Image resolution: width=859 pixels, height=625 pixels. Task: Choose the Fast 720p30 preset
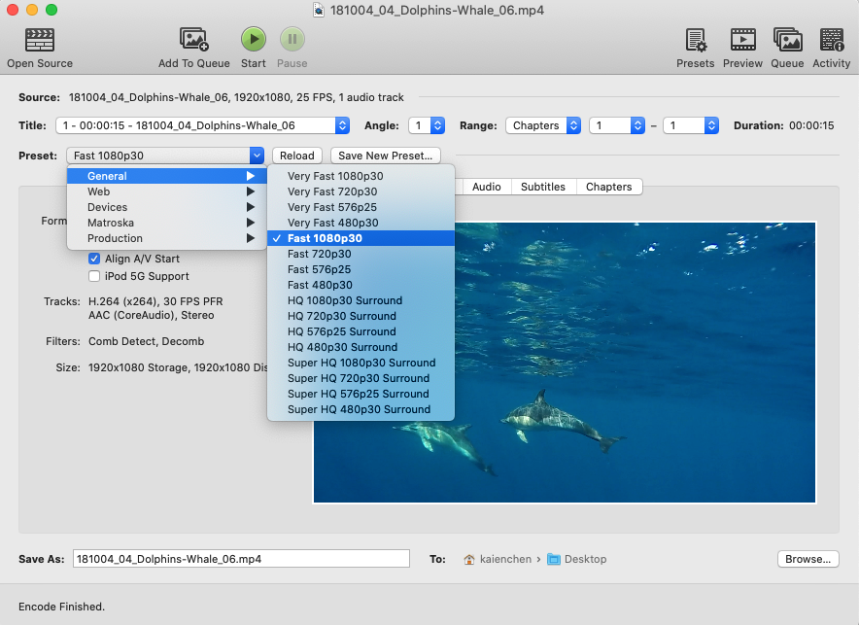click(x=361, y=254)
